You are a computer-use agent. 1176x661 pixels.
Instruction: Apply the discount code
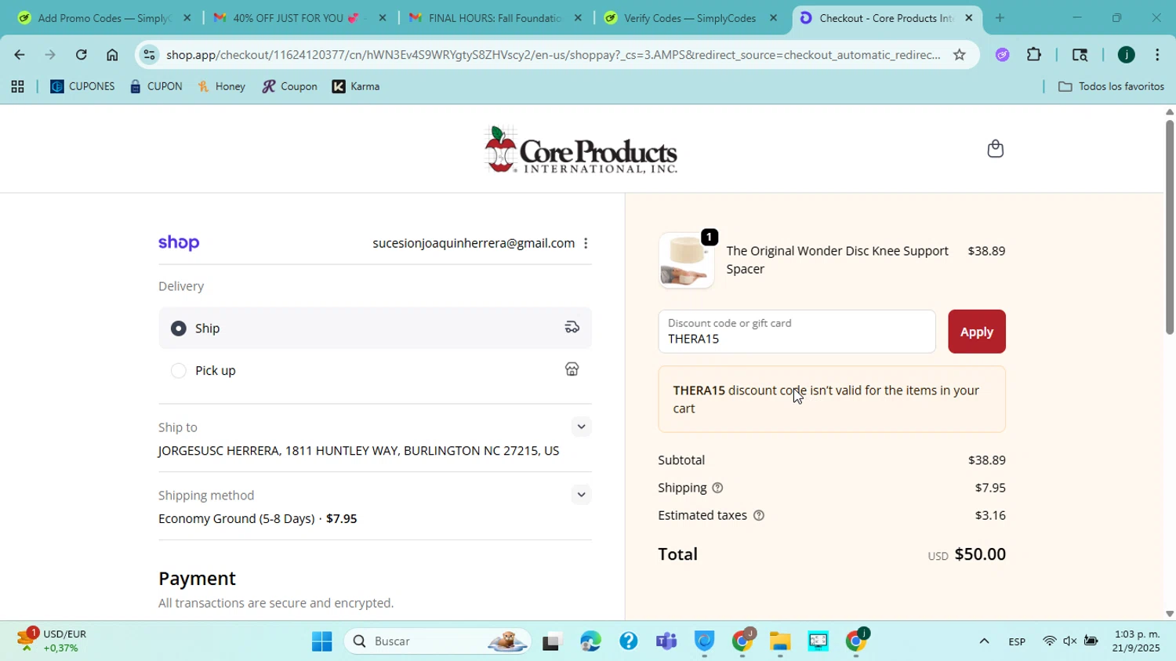click(x=977, y=332)
